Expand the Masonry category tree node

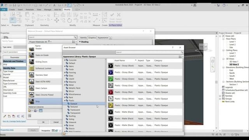click(65, 82)
